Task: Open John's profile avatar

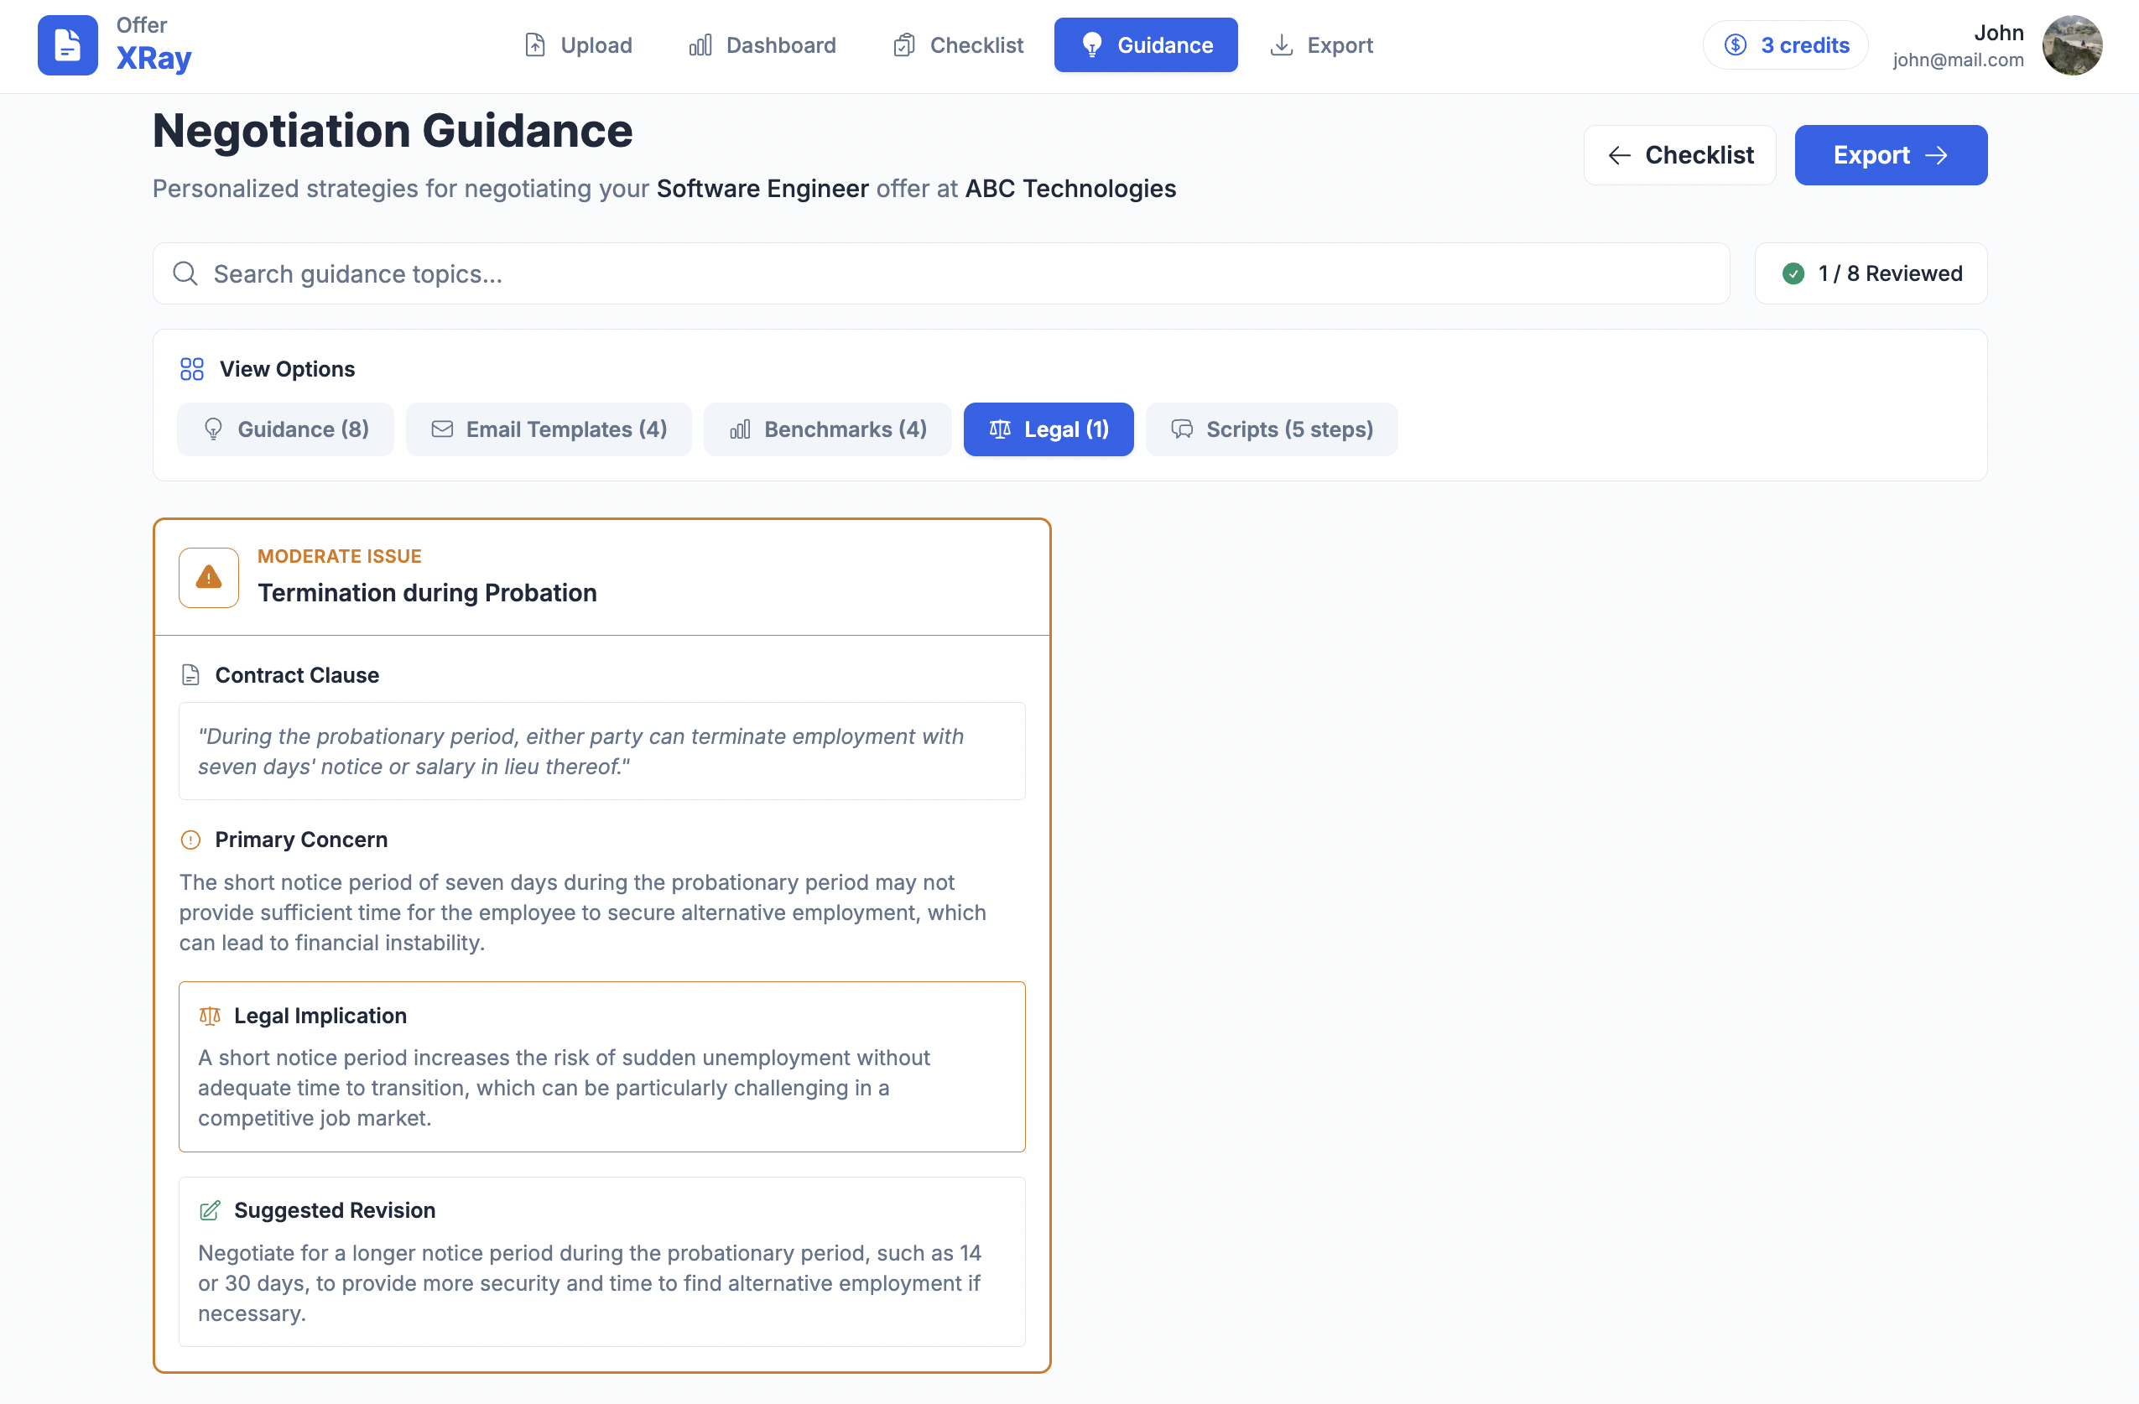Action: [x=2072, y=45]
